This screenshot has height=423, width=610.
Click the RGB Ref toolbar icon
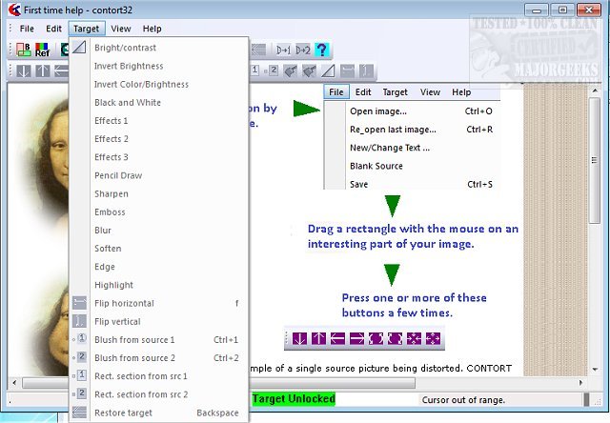click(x=42, y=50)
